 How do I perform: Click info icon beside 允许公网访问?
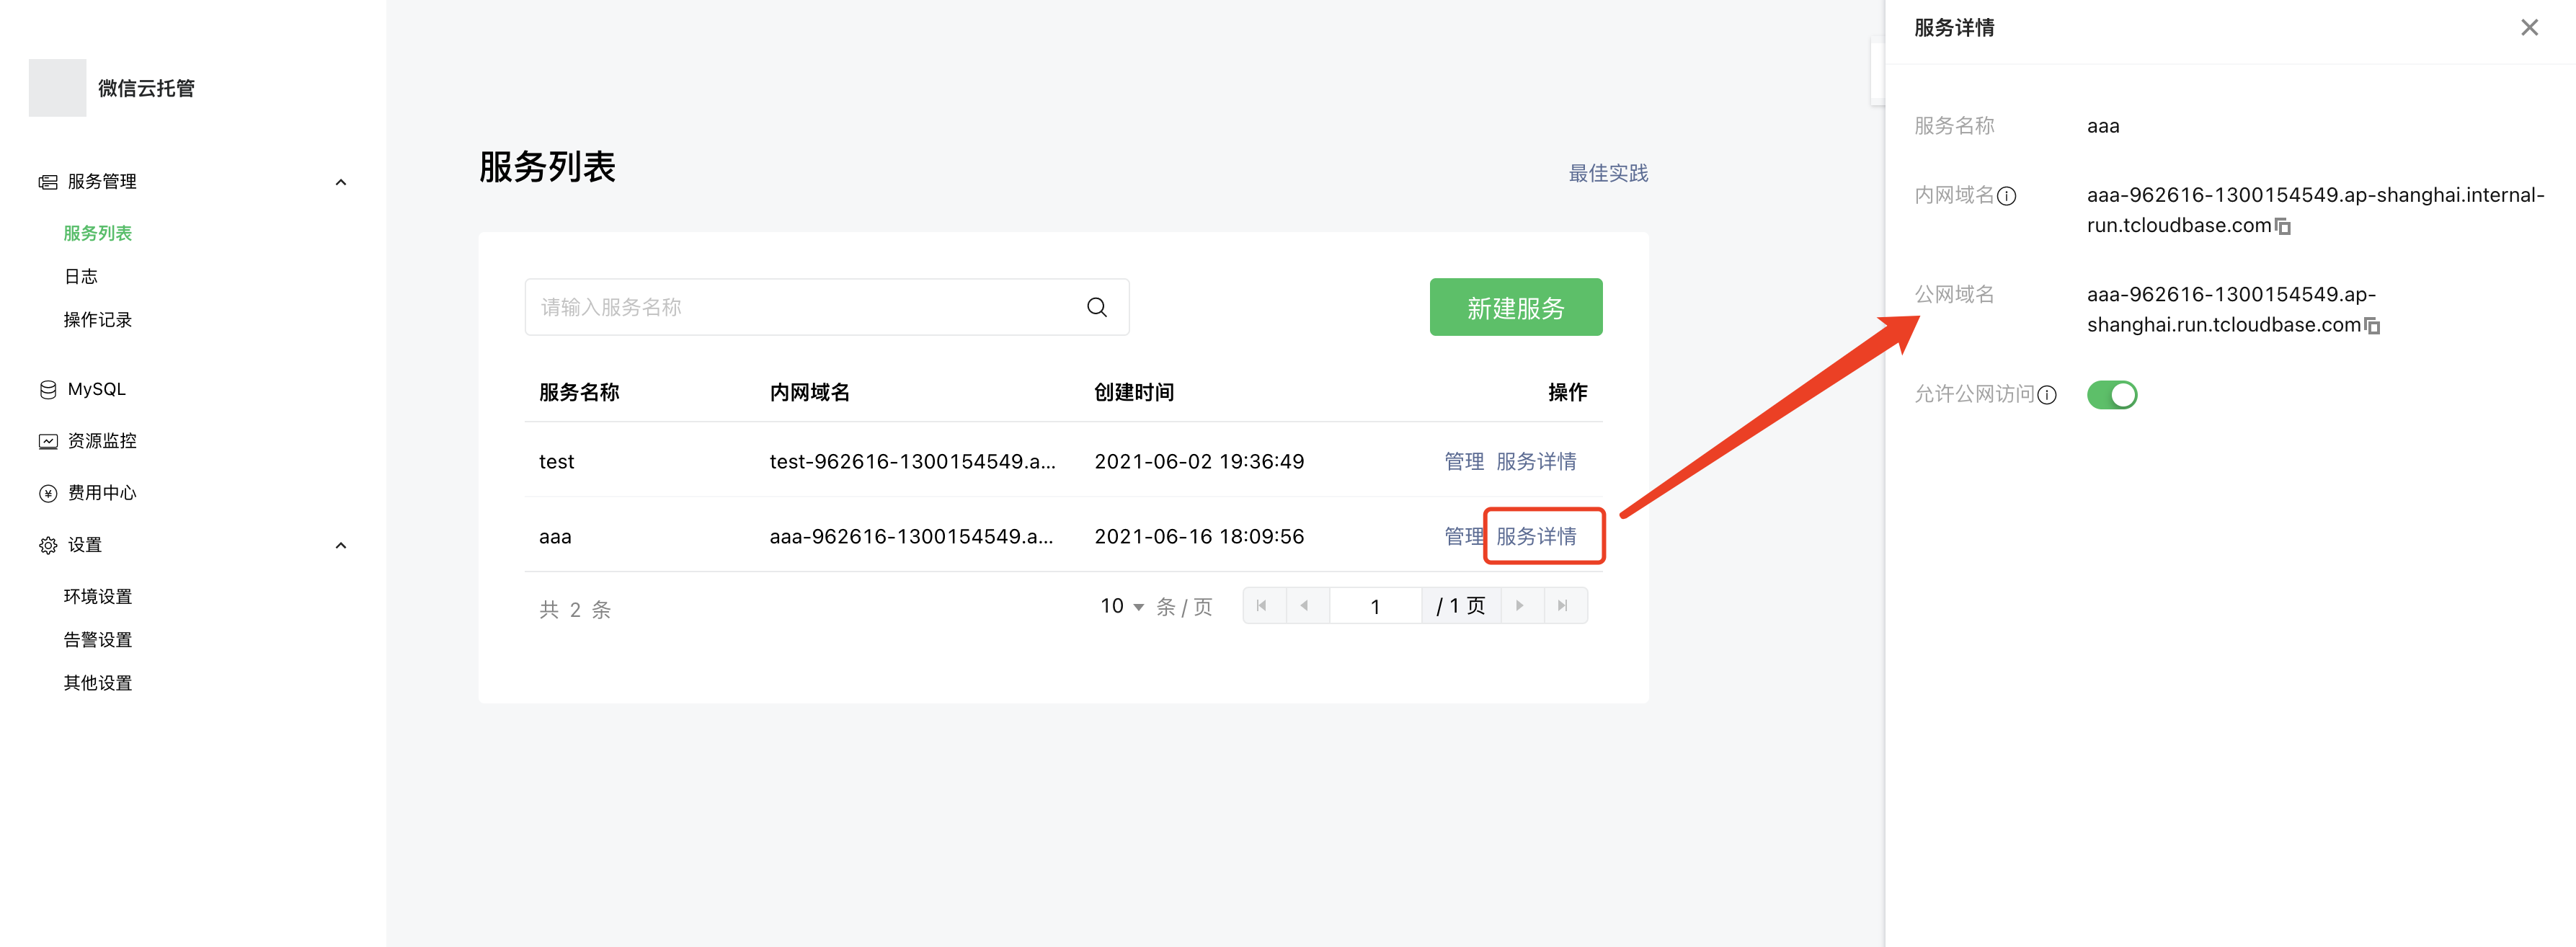tap(2047, 395)
